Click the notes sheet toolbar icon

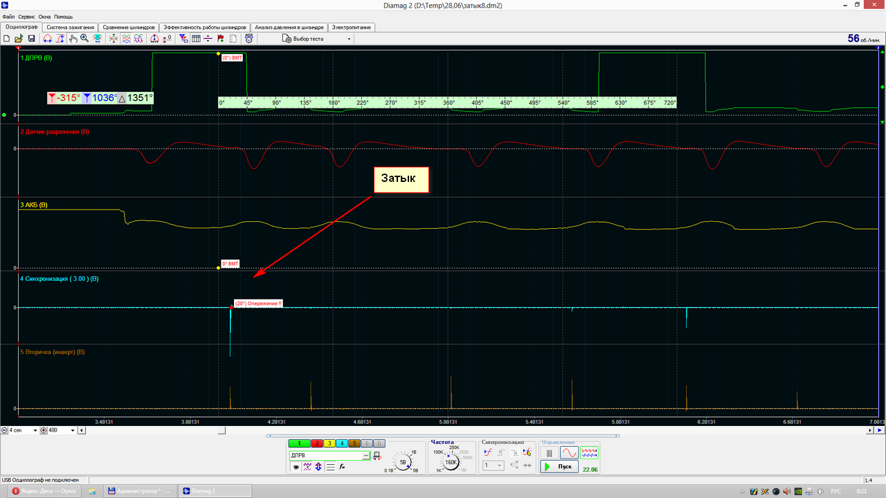click(x=233, y=39)
